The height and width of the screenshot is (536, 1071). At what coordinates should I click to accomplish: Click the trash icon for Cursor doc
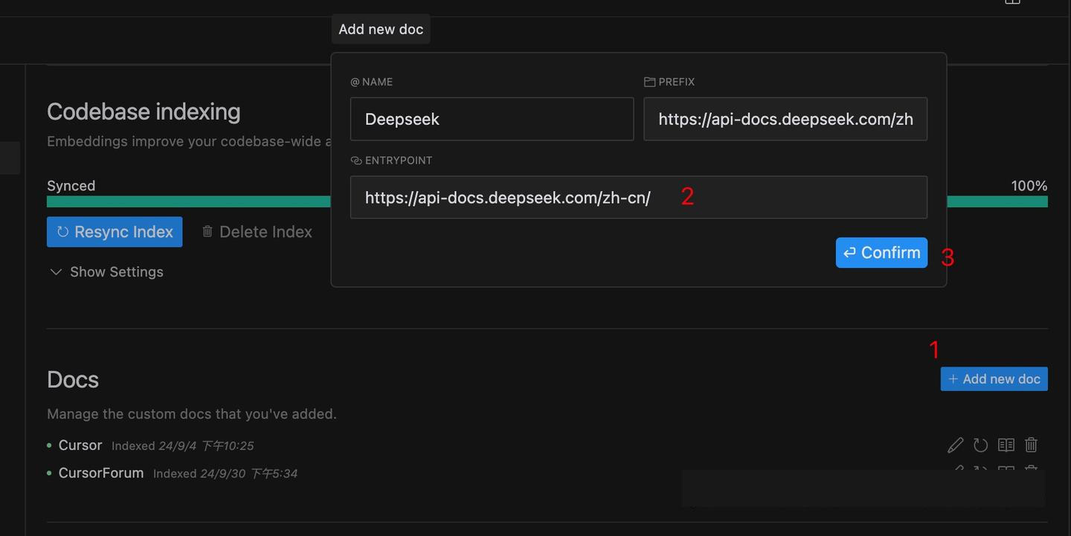tap(1031, 445)
